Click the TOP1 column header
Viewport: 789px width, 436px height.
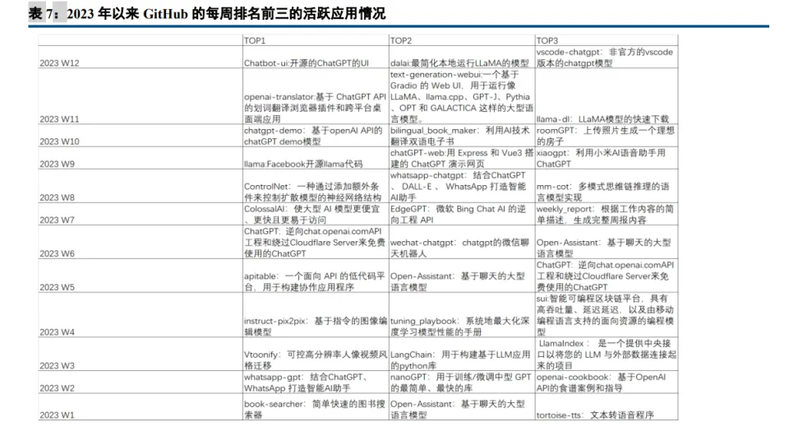255,40
